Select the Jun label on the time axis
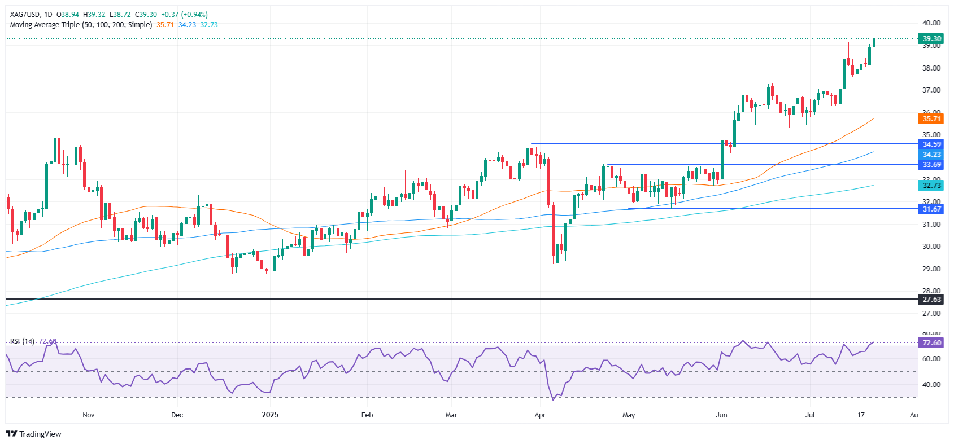 (x=721, y=415)
